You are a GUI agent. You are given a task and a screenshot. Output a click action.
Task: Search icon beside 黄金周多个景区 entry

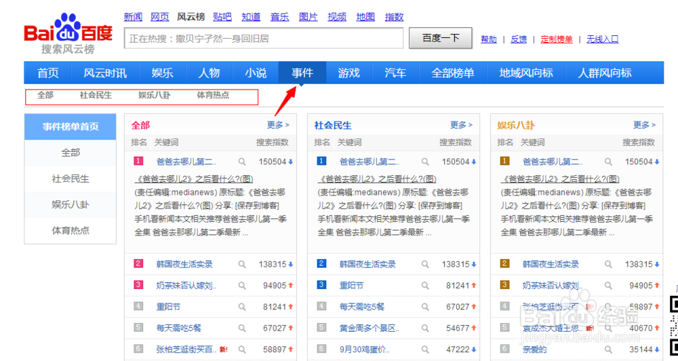pos(426,328)
